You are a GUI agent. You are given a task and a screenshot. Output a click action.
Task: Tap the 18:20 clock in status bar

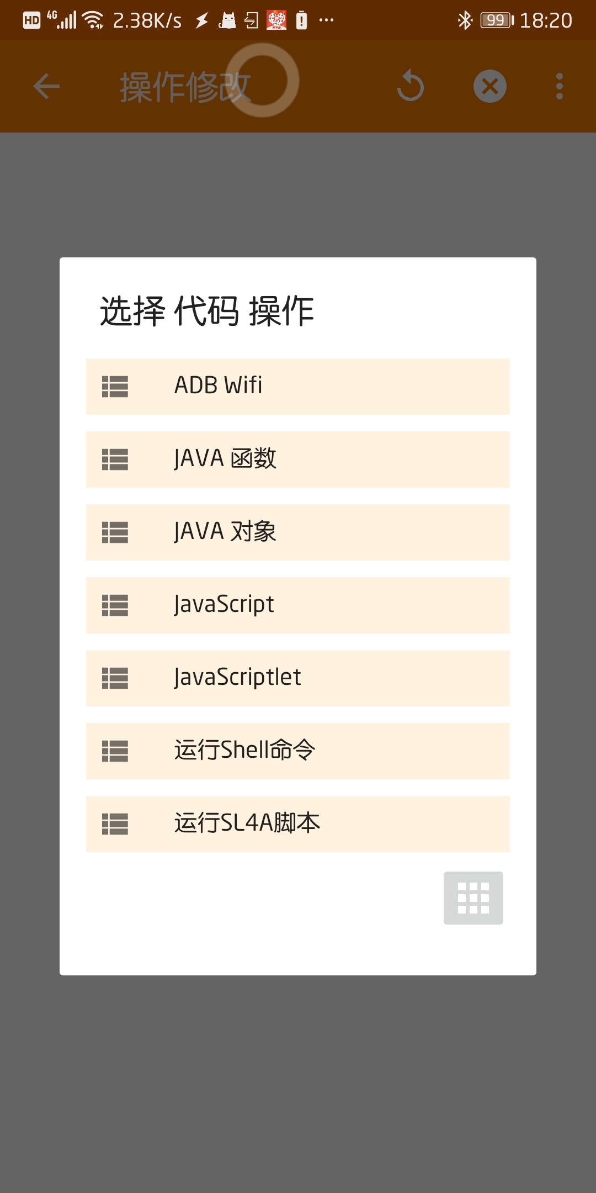click(546, 20)
